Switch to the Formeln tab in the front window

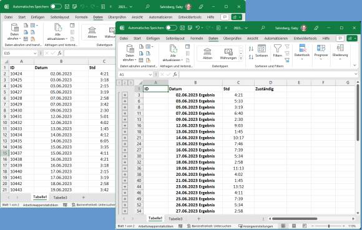[x=197, y=38]
